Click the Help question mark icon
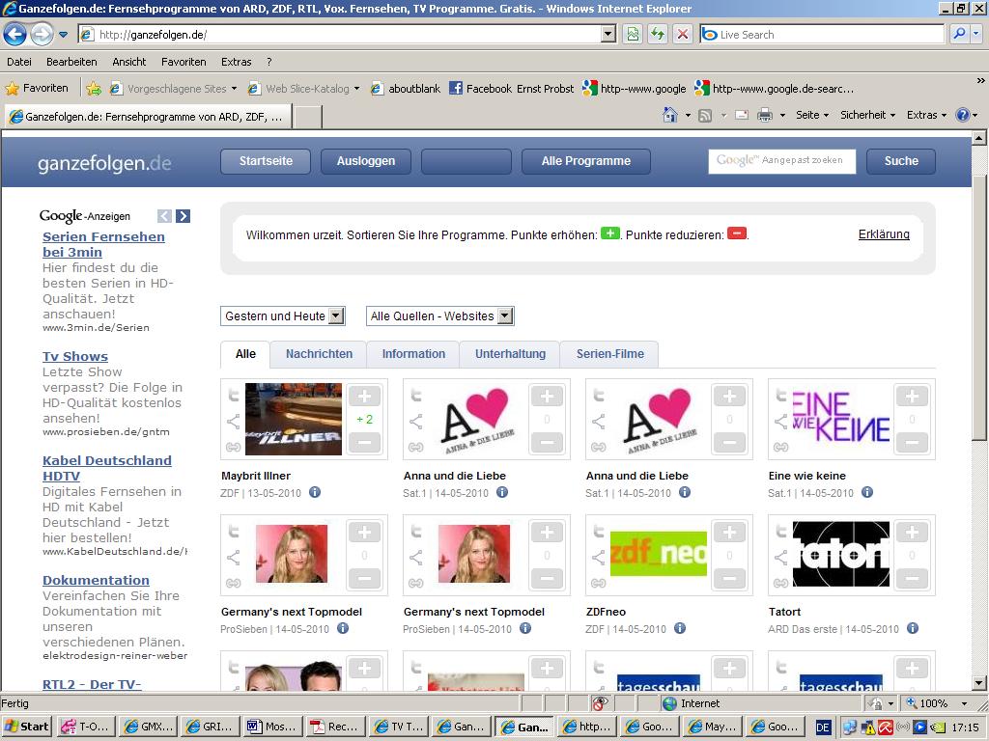Viewport: 989px width, 741px height. click(963, 116)
